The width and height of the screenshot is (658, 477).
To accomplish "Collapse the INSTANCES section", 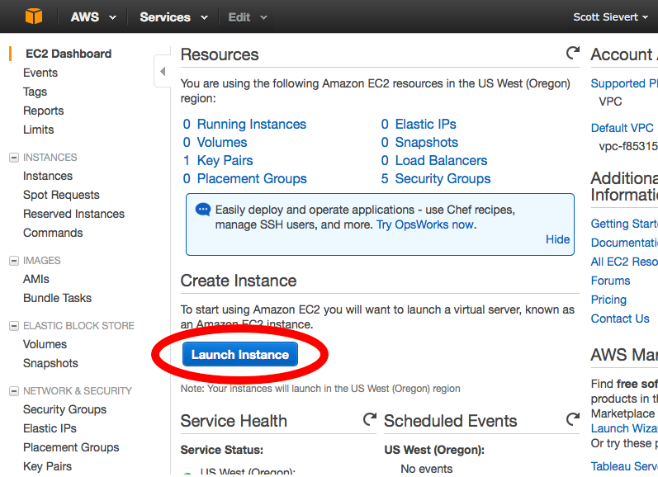I will point(14,158).
